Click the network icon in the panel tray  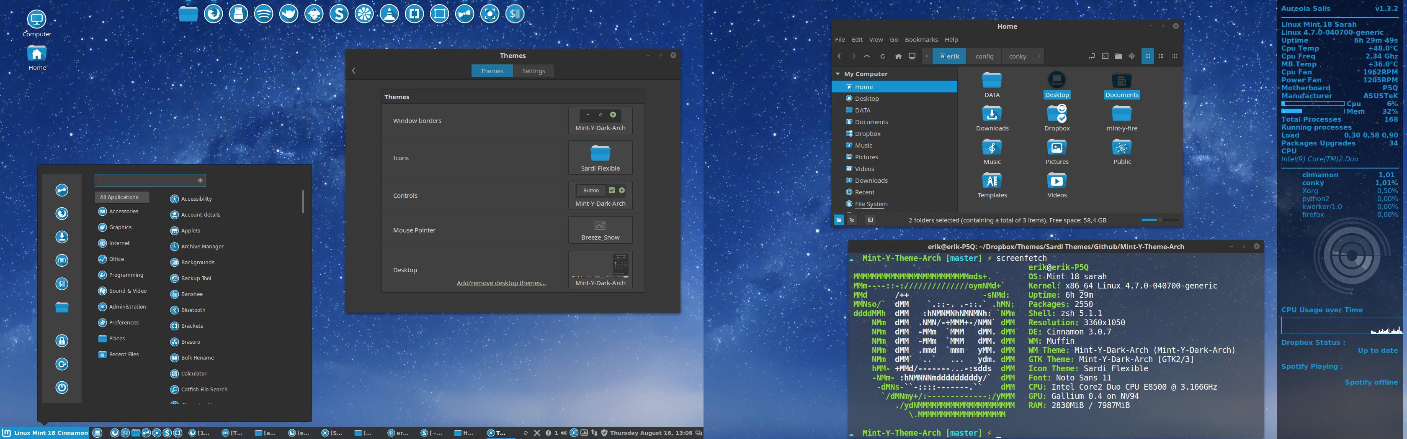tap(594, 433)
